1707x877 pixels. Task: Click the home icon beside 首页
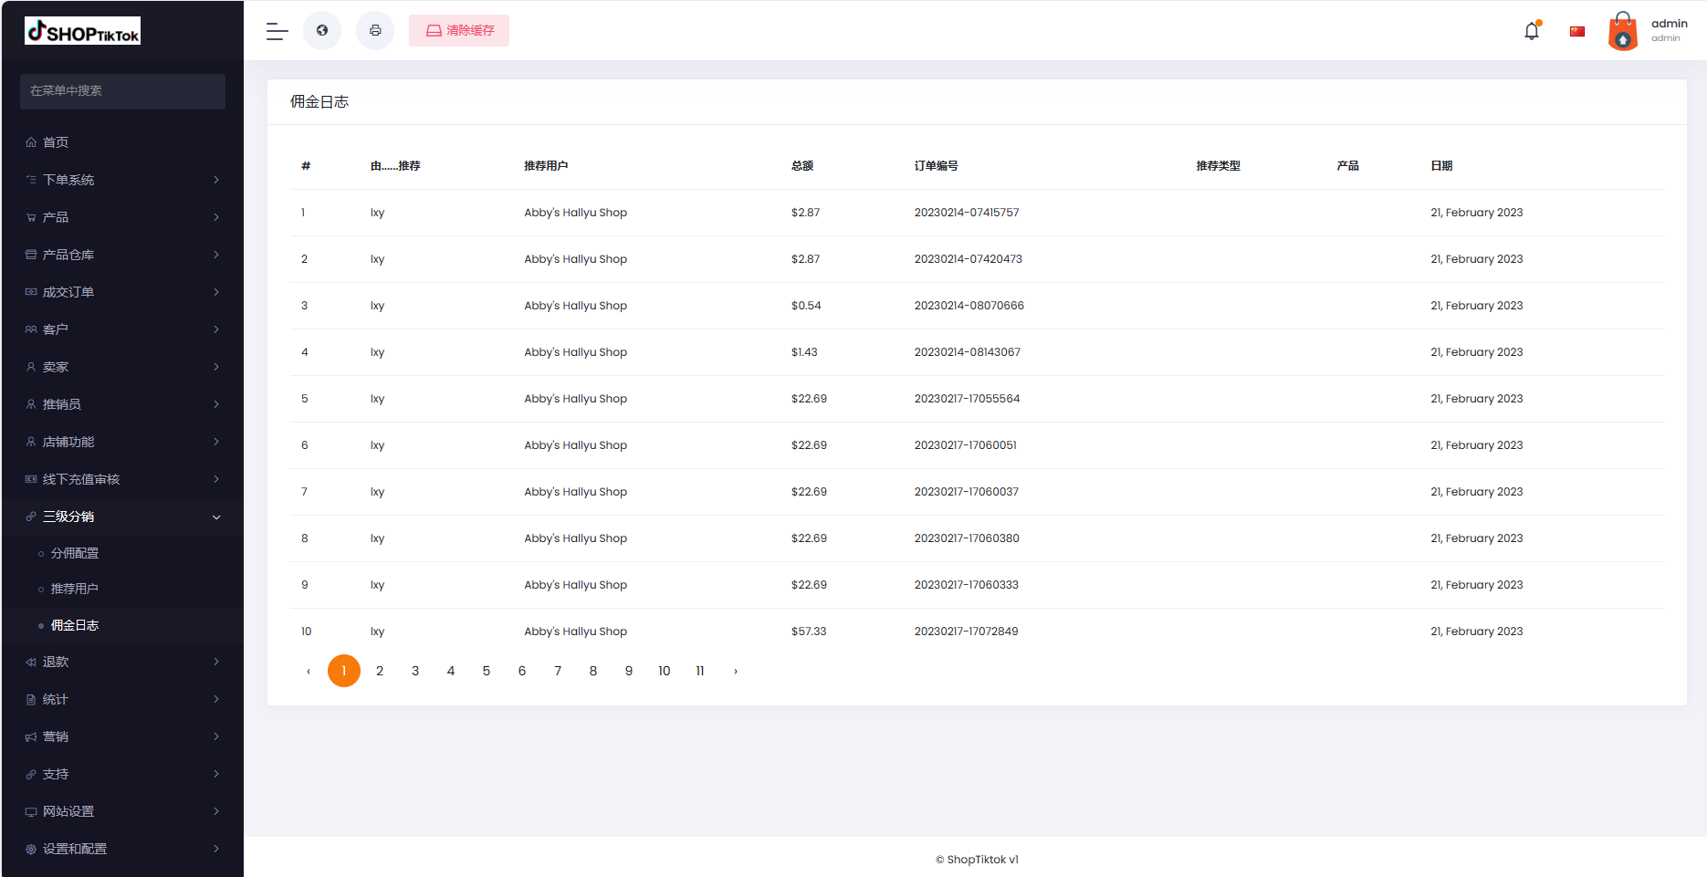click(x=31, y=142)
